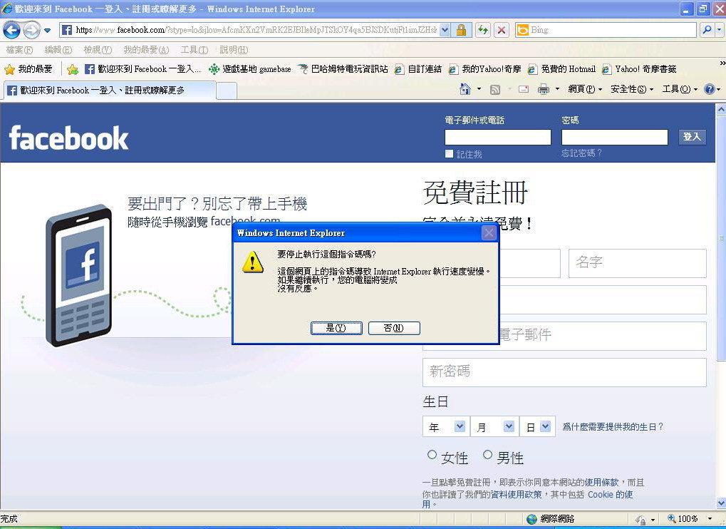This screenshot has height=529, width=726.
Task: Expand the address bar URL dropdown
Action: point(445,30)
